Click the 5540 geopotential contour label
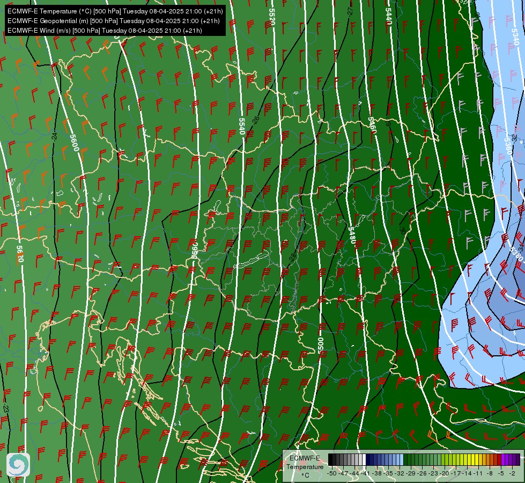The height and width of the screenshot is (483, 525). click(x=242, y=126)
